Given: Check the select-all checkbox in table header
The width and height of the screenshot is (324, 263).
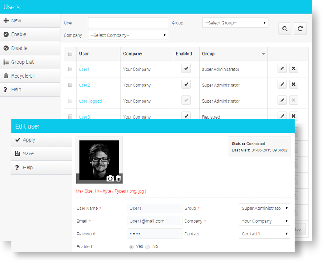Looking at the screenshot, I should coord(70,54).
